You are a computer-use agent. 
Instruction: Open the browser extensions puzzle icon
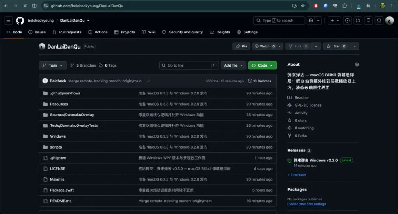click(345, 6)
